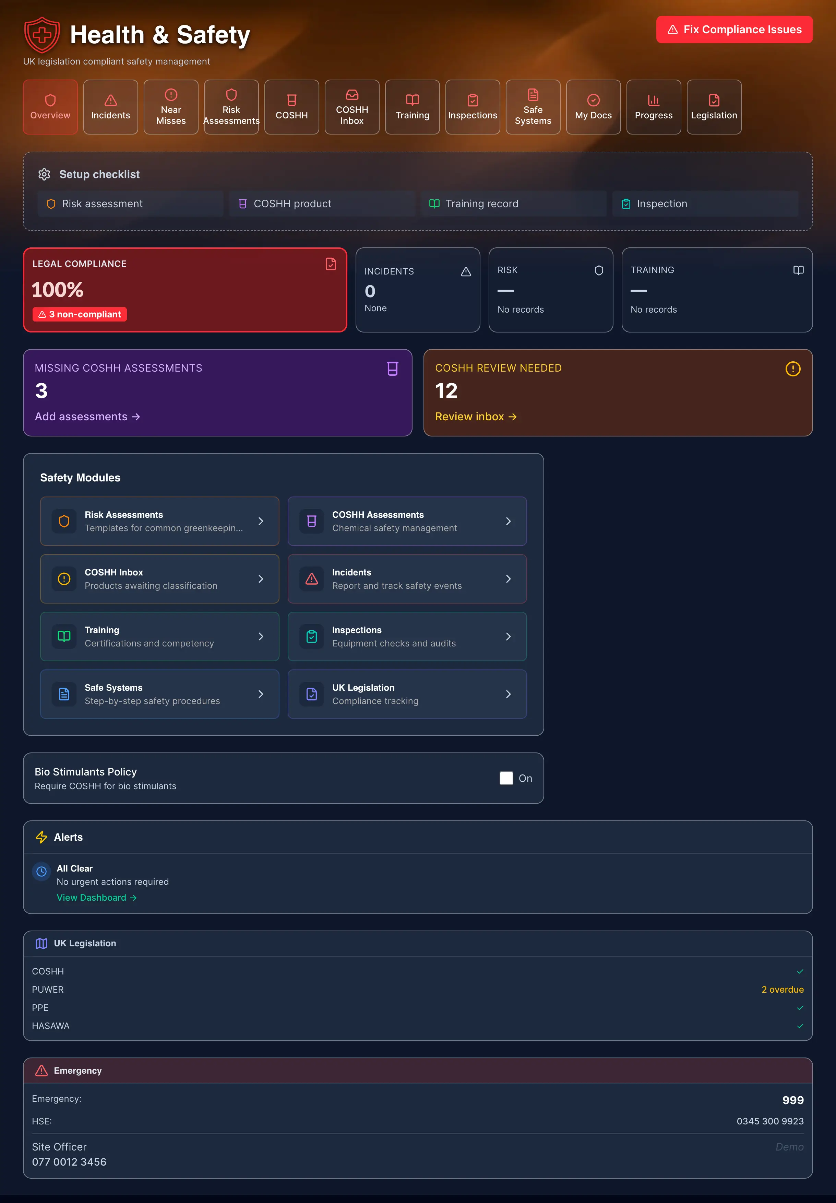Open the COSHH Inbox tab

pos(352,107)
